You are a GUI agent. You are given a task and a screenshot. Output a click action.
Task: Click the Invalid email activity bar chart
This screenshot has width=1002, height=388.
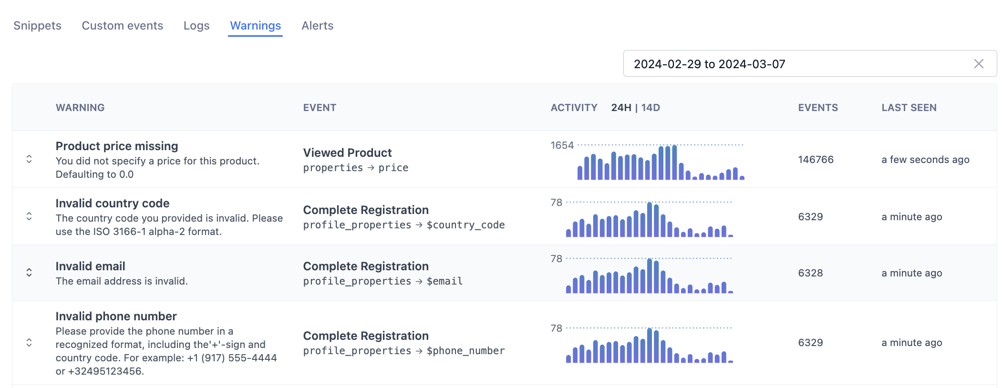pos(649,276)
